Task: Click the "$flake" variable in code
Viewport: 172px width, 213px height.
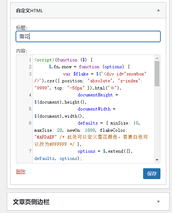Action: 81,74
